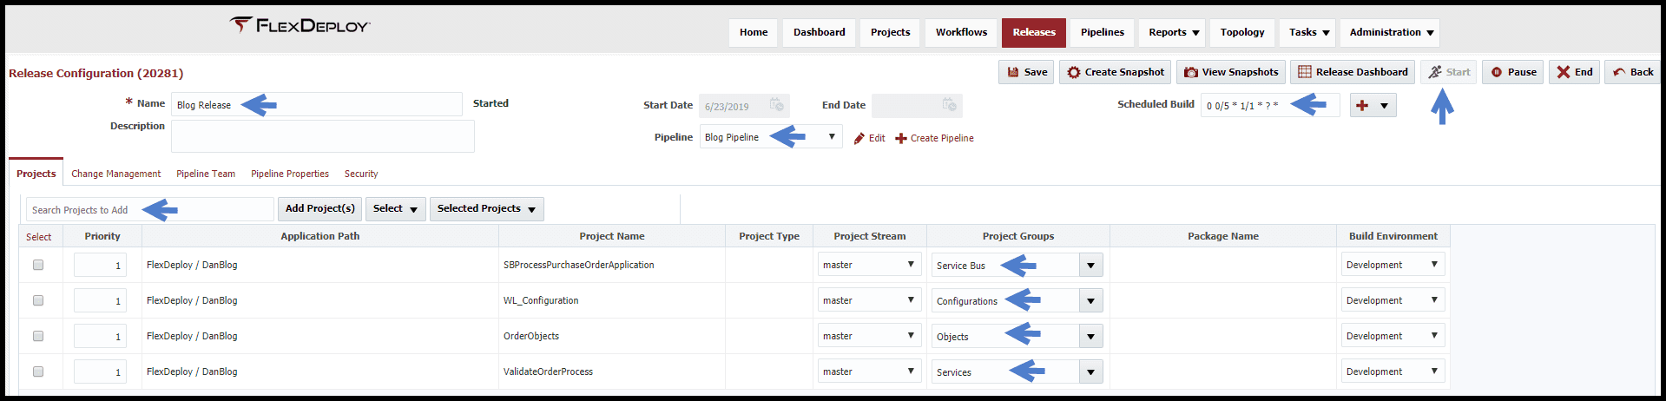
Task: Expand the Select dropdown button
Action: (396, 208)
